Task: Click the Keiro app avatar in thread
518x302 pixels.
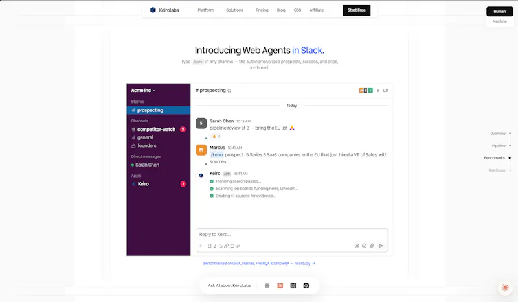Action: pyautogui.click(x=201, y=176)
